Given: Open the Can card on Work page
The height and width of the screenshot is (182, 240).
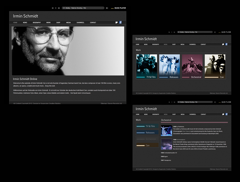Looking at the screenshot, I should 215,66.
